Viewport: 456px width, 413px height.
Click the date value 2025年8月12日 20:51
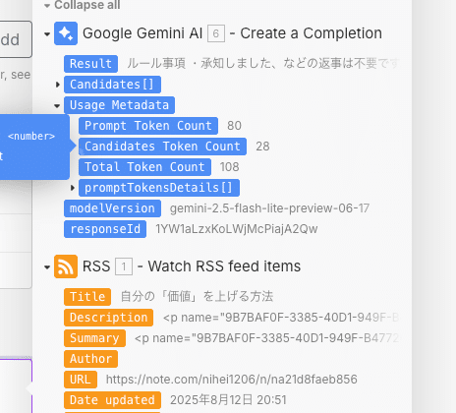[228, 400]
